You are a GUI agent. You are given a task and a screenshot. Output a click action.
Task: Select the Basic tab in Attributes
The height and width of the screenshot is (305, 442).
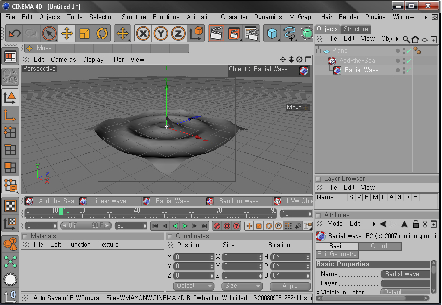click(x=337, y=246)
